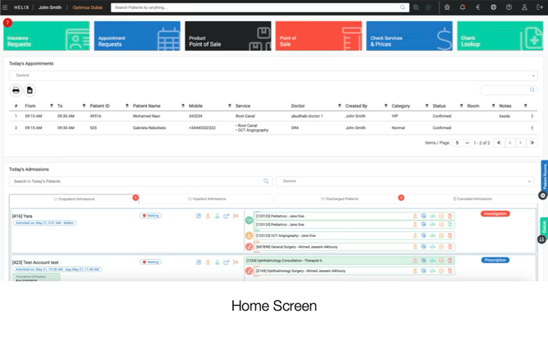Expand Doctors dropdown under Today's Appointments
548x345 pixels.
coord(272,75)
